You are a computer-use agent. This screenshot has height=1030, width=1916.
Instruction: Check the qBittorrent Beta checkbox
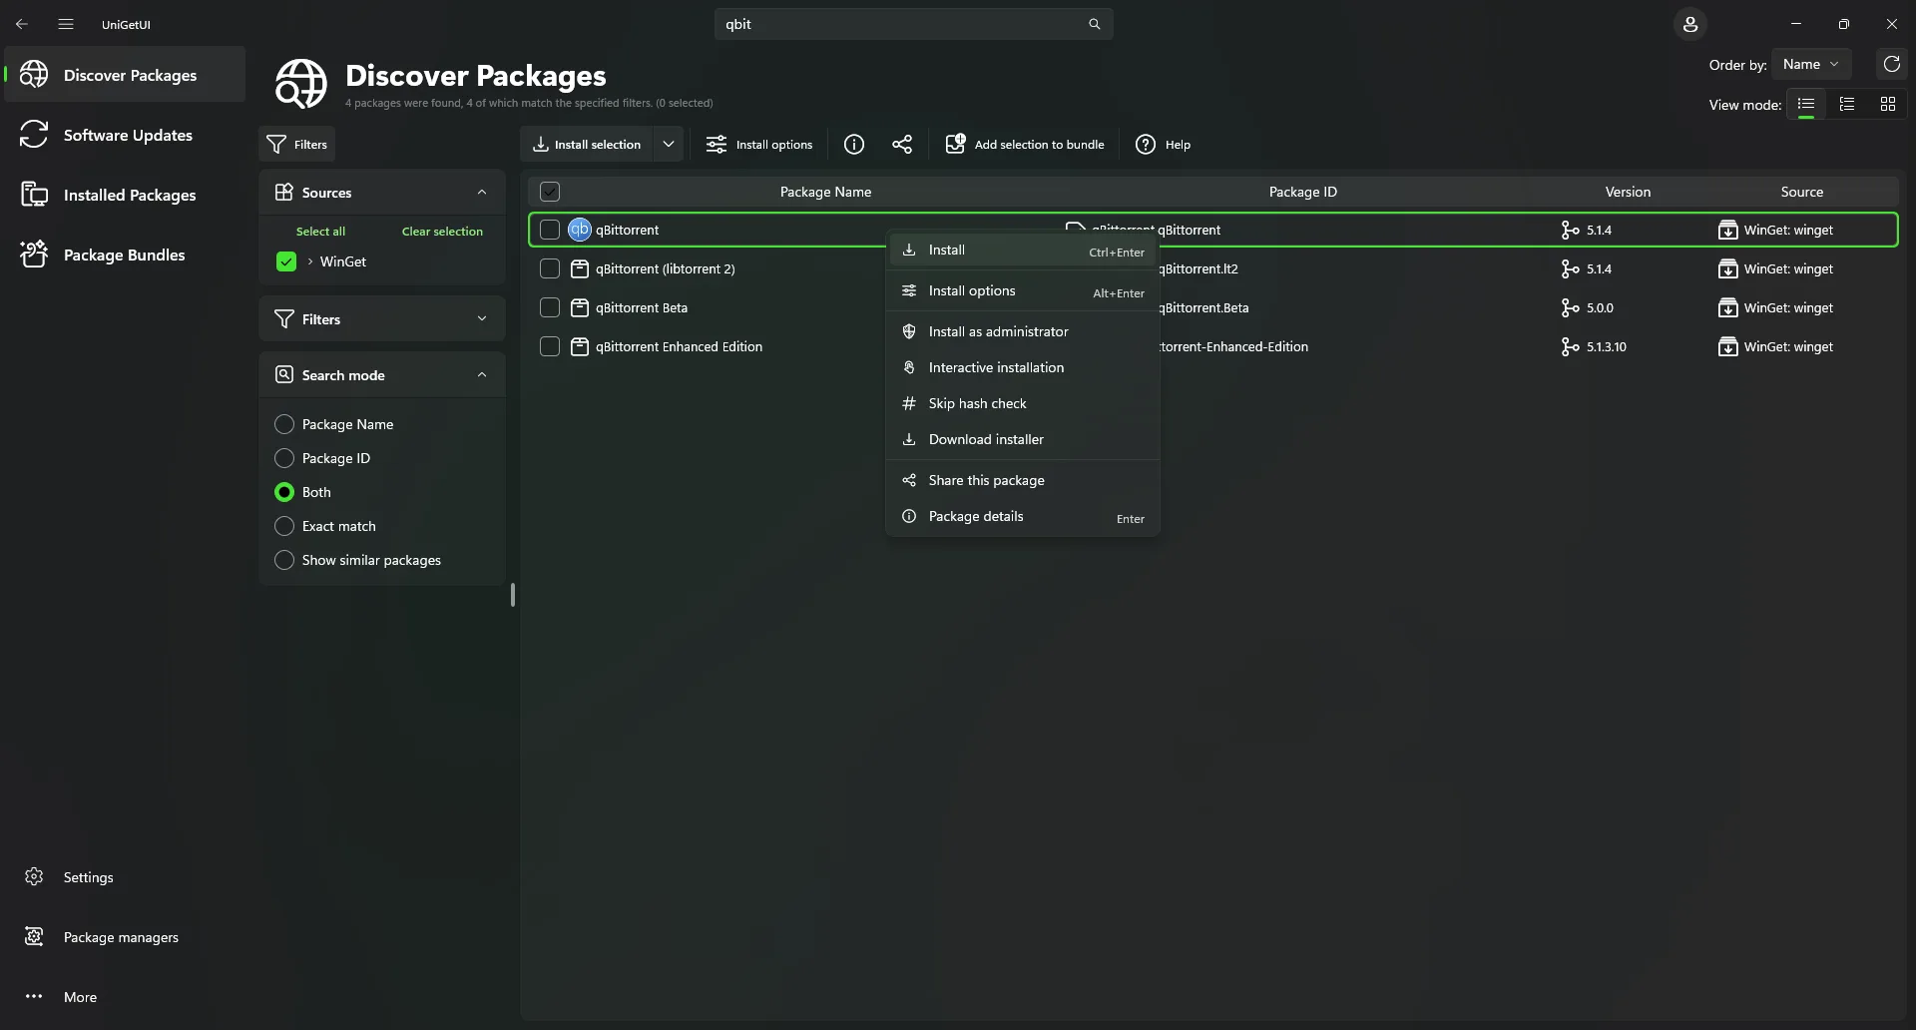(x=550, y=307)
